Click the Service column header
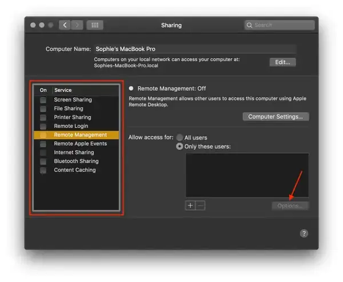This screenshot has width=343, height=282. point(63,90)
